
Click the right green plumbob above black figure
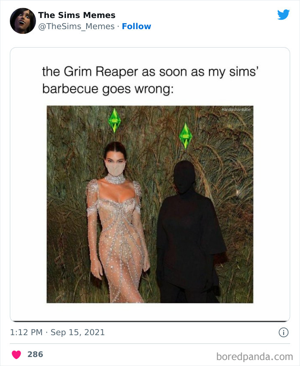[186, 136]
